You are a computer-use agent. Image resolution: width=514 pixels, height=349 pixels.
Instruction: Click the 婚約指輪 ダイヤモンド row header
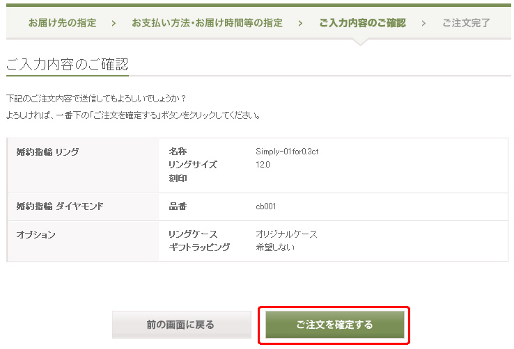point(60,206)
